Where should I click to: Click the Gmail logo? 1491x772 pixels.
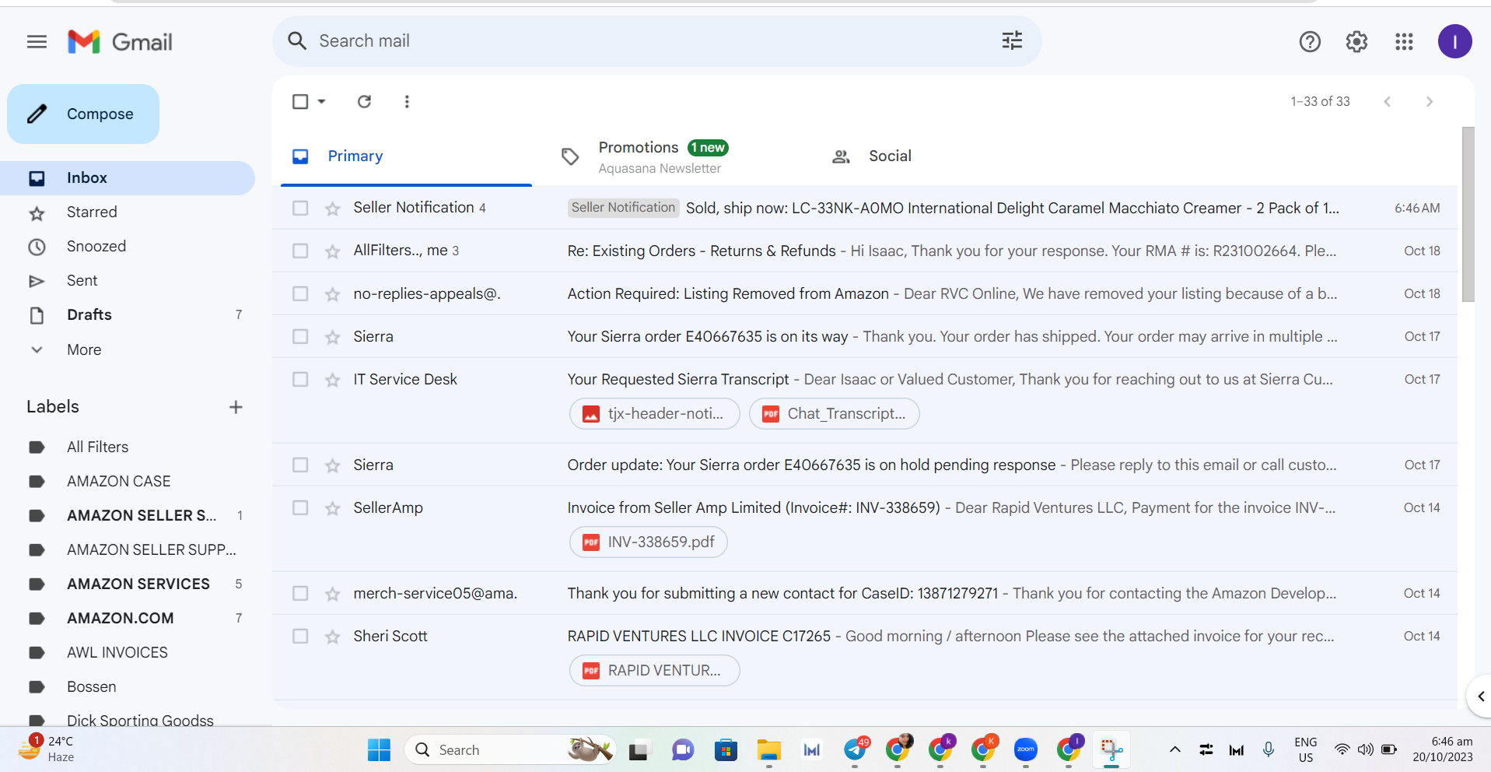121,42
